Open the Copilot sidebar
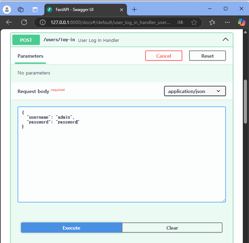This screenshot has width=249, height=243. [x=241, y=22]
